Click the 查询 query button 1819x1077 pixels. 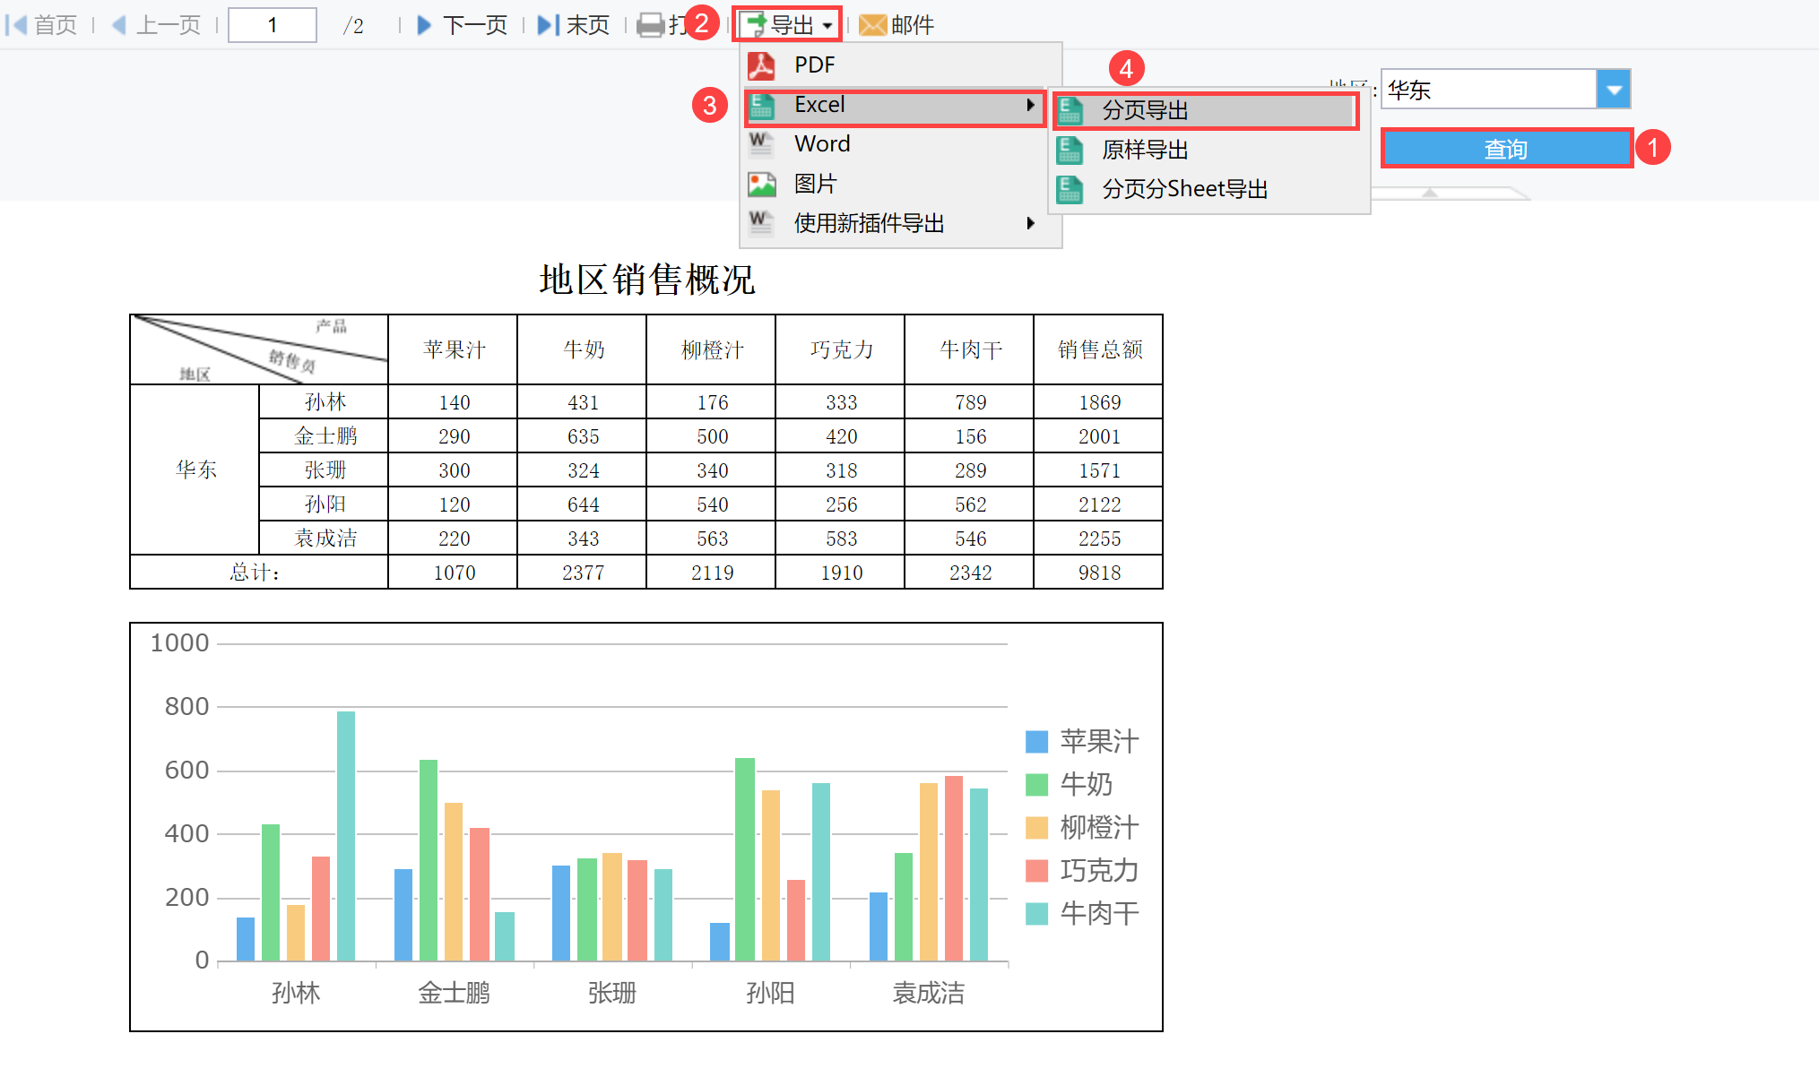[1505, 149]
